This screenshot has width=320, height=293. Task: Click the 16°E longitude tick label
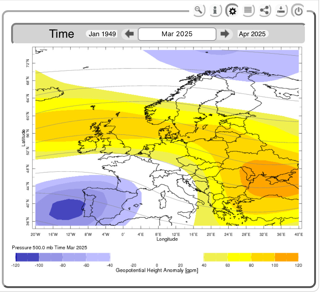click(193, 234)
